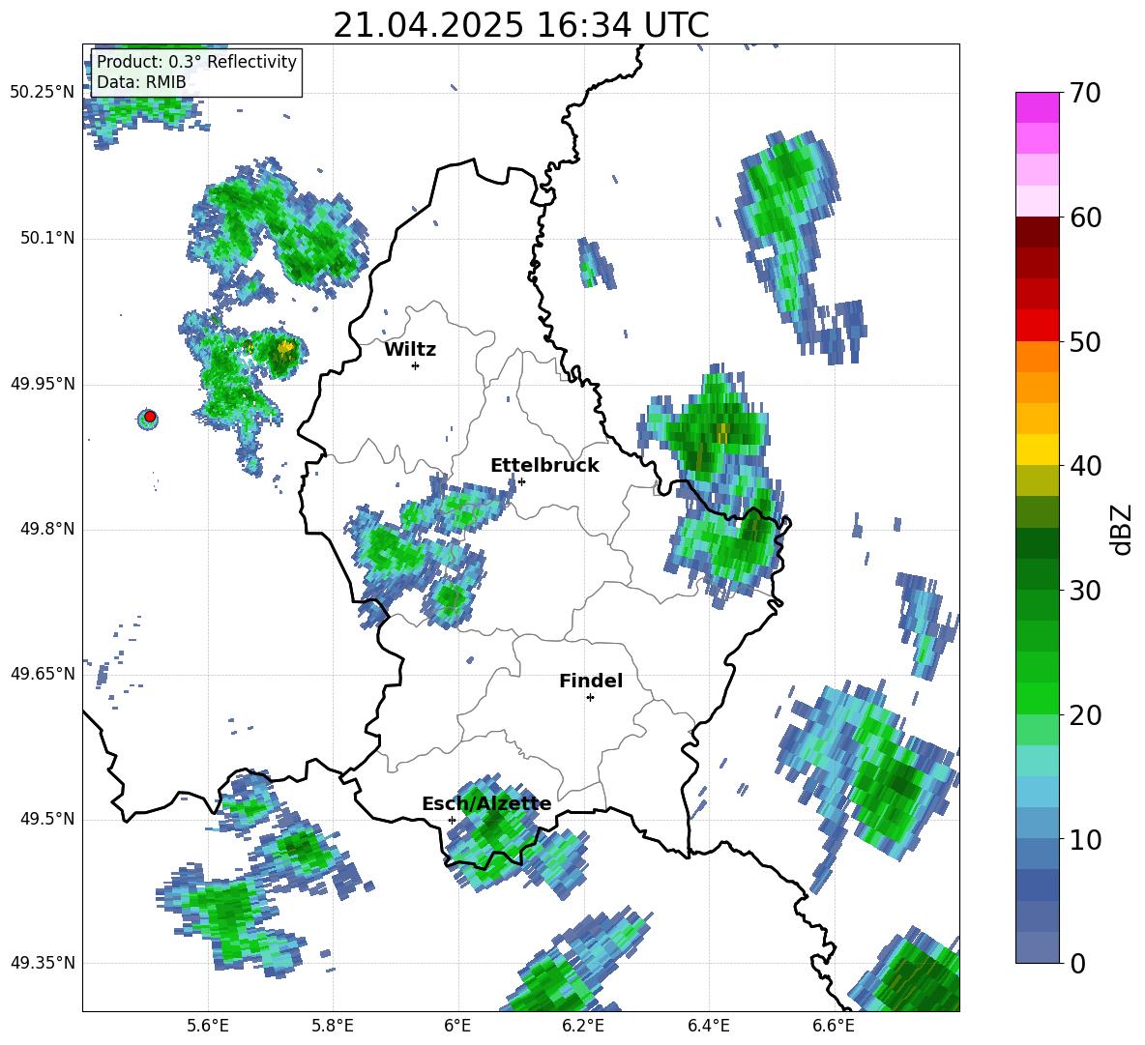Click the Esch/Alzette city label
Screen dimensions: 1145x1045
click(x=486, y=804)
